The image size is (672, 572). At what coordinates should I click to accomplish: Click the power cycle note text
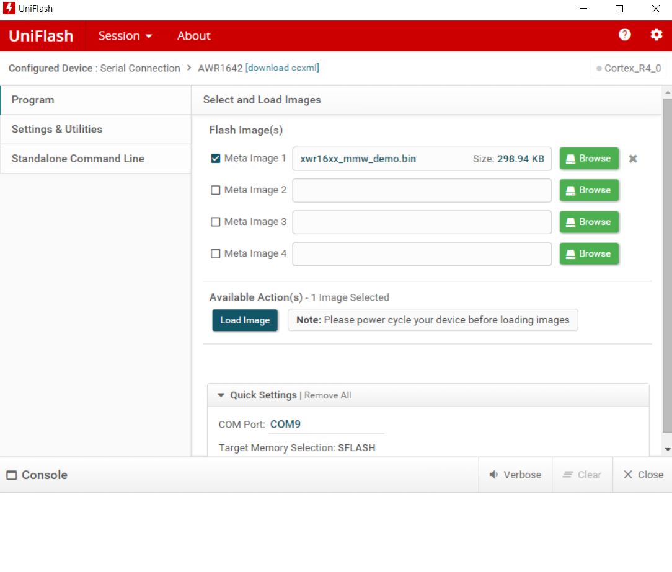[x=433, y=320]
